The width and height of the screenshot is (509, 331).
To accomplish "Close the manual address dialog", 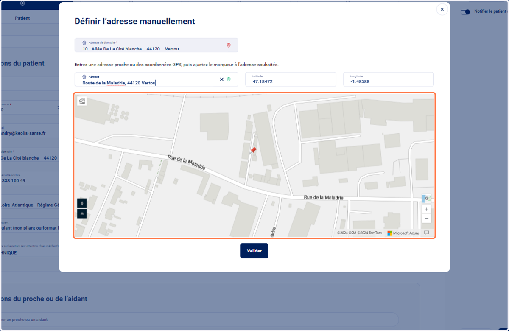I will [x=442, y=9].
